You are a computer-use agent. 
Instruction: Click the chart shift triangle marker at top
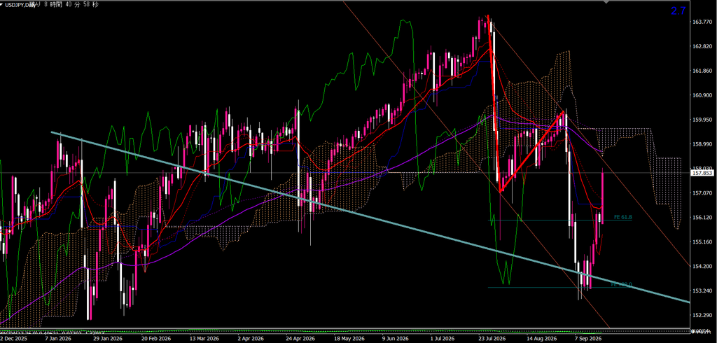[x=606, y=2]
